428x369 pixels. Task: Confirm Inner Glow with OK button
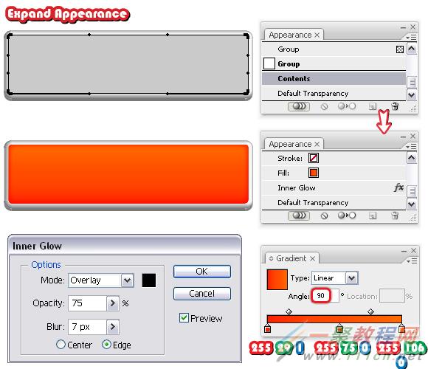click(202, 272)
